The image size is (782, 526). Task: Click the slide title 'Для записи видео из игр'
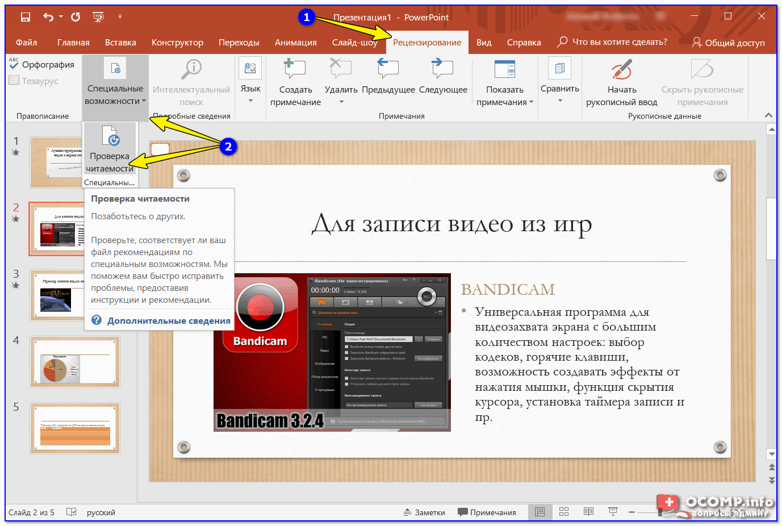click(x=452, y=223)
